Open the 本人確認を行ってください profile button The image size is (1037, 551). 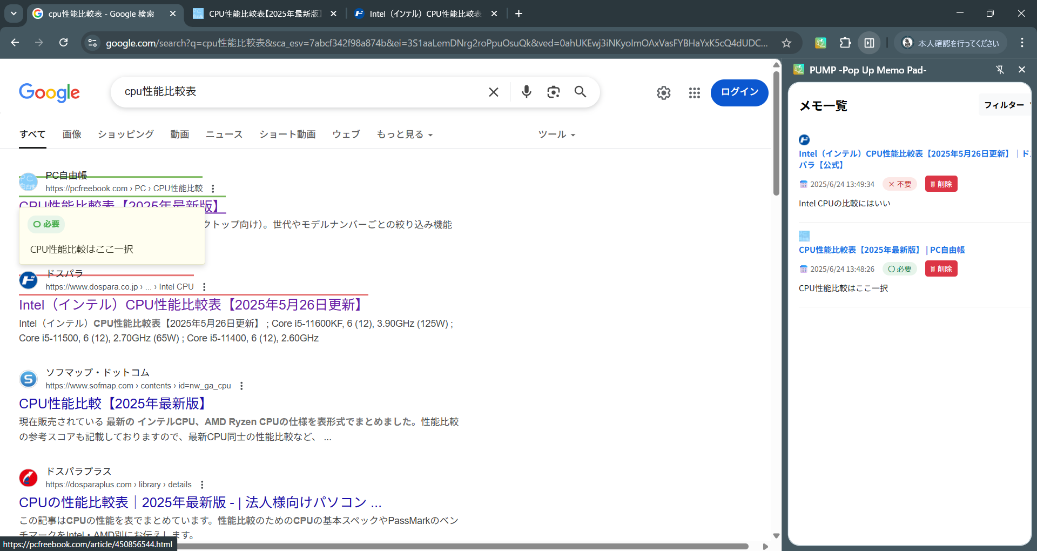(951, 43)
